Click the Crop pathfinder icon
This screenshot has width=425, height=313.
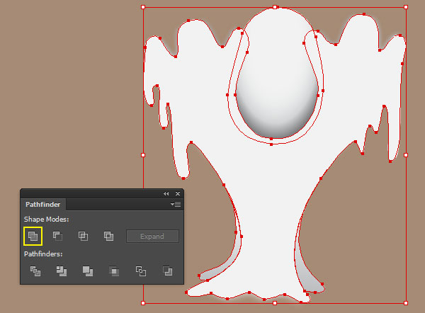(x=114, y=271)
